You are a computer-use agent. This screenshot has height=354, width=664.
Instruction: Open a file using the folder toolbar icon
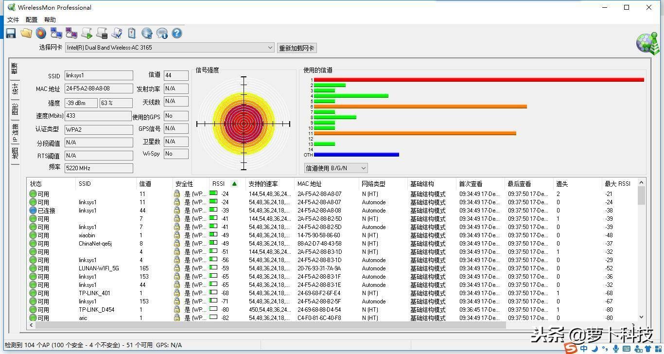coord(26,33)
